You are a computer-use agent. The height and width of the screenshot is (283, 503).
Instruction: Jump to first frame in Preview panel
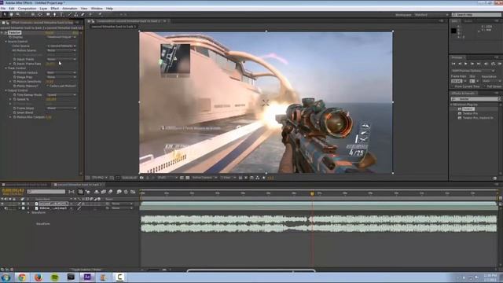[453, 64]
